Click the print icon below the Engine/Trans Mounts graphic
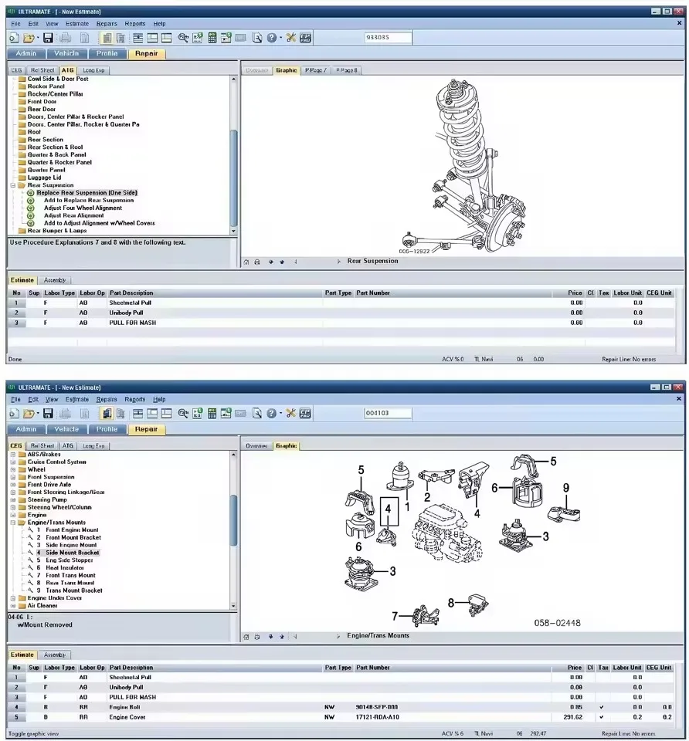 256,637
